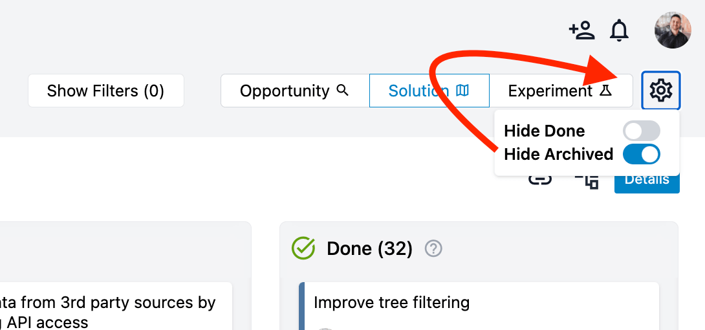The image size is (705, 330).
Task: Click the green Done checkmark icon
Action: coord(303,248)
